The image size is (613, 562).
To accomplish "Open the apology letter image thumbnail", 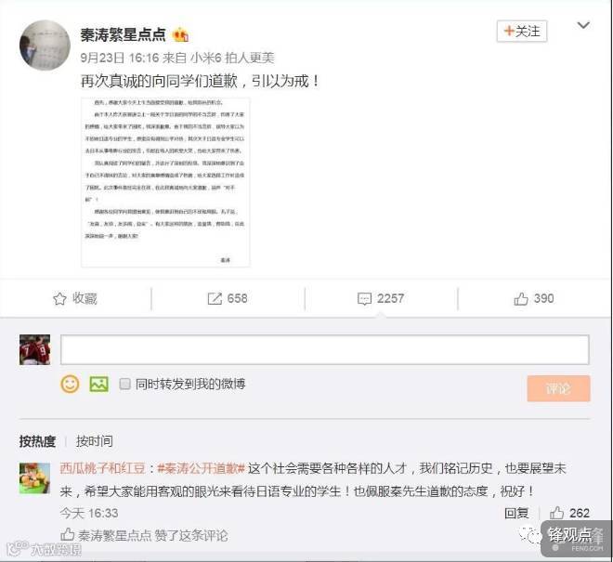I will 165,183.
